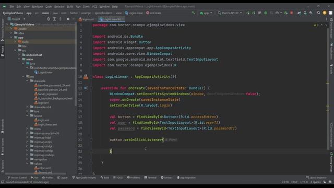Open the Refactor menu
This screenshot has width=334, height=188.
[x=59, y=7]
